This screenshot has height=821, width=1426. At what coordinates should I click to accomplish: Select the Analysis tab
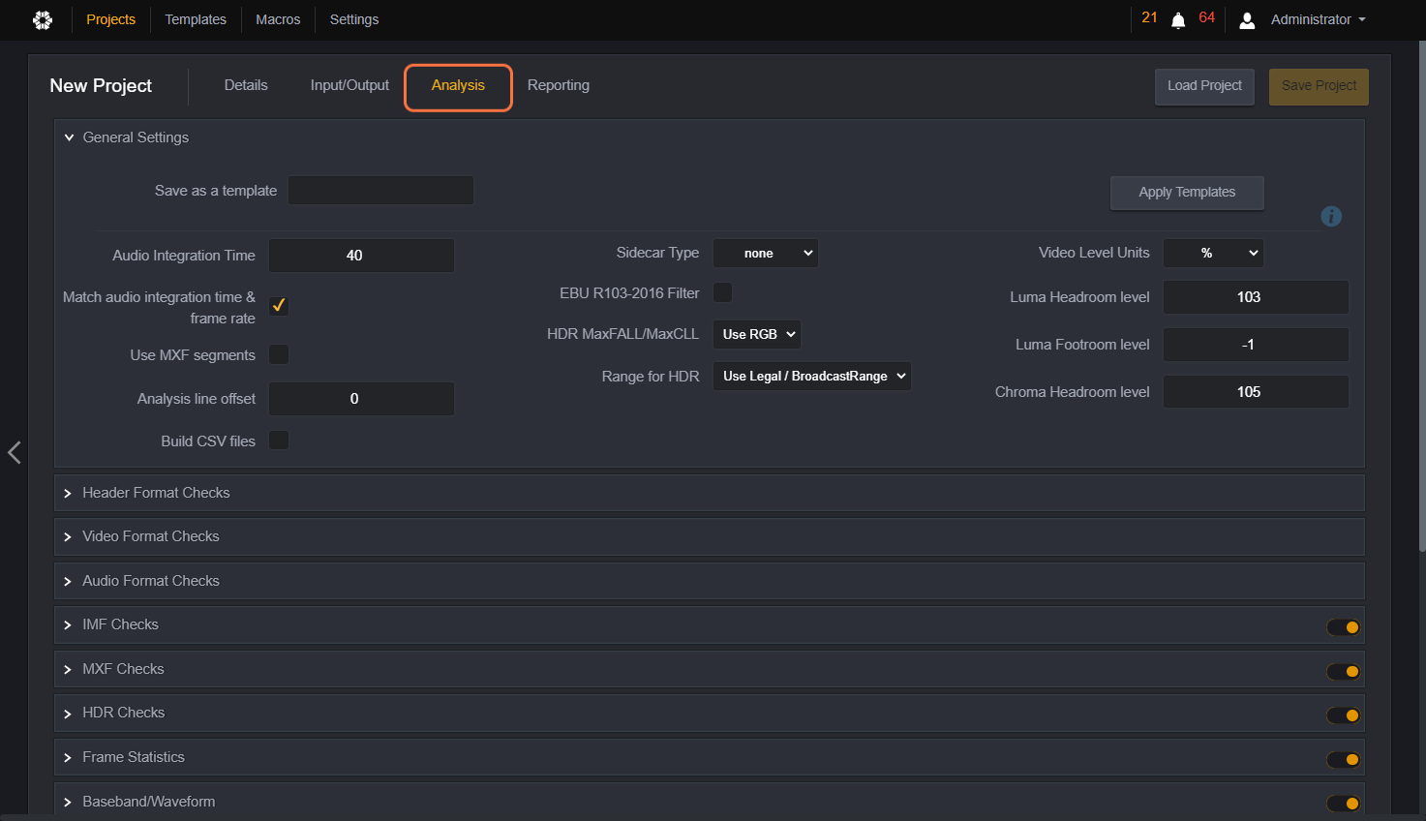[x=458, y=87]
